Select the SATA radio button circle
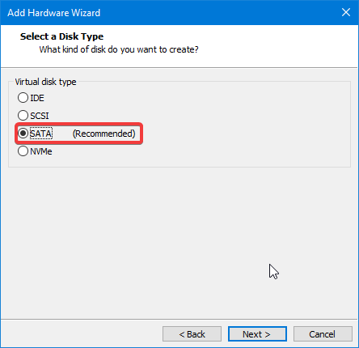 click(23, 134)
